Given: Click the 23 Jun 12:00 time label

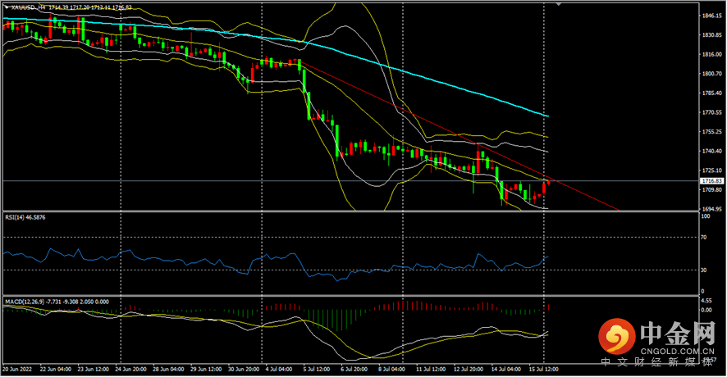Looking at the screenshot, I should (94, 369).
